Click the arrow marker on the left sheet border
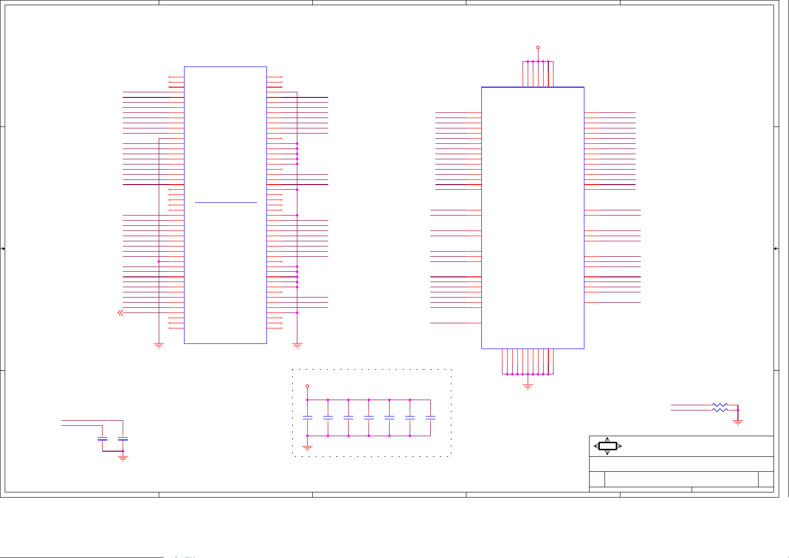 pos(3,249)
